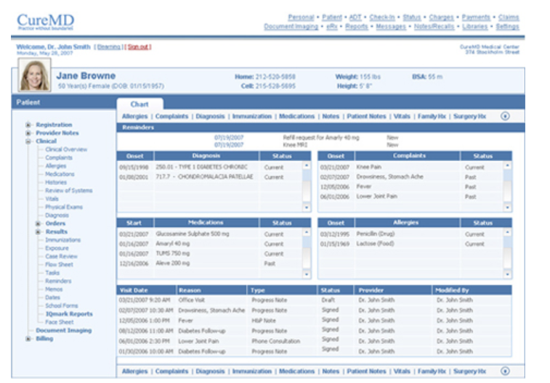Viewport: 550px width, 383px height.
Task: Click the CureMD logo
Action: 46,22
